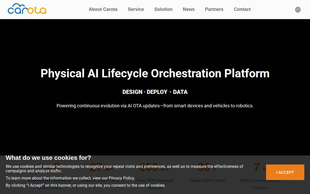Click the 'By clicking “I Accept”' consent text
The height and width of the screenshot is (194, 310).
pyautogui.click(x=86, y=185)
